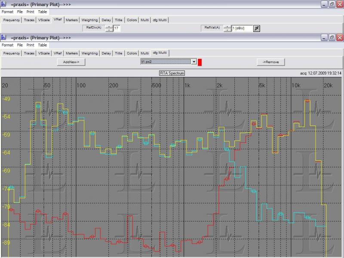Switch to Title tab in upper window
The image size is (344, 258).
point(119,20)
